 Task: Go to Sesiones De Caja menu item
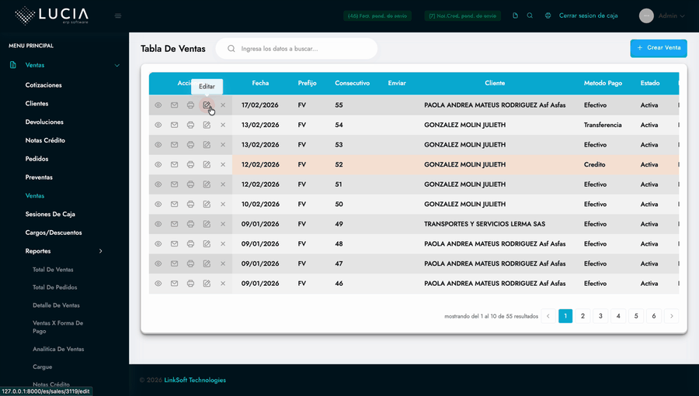50,214
